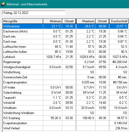Click the weather app icon in title bar

pos(3,4)
